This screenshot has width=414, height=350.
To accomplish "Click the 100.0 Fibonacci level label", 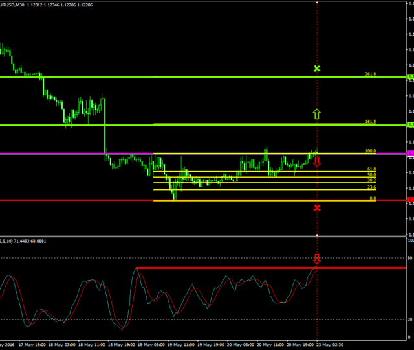I will point(370,151).
